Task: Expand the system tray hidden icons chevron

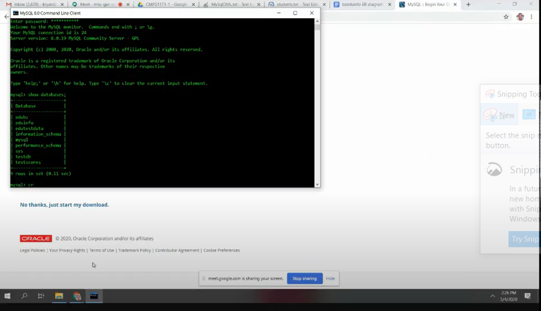Action: [493, 296]
